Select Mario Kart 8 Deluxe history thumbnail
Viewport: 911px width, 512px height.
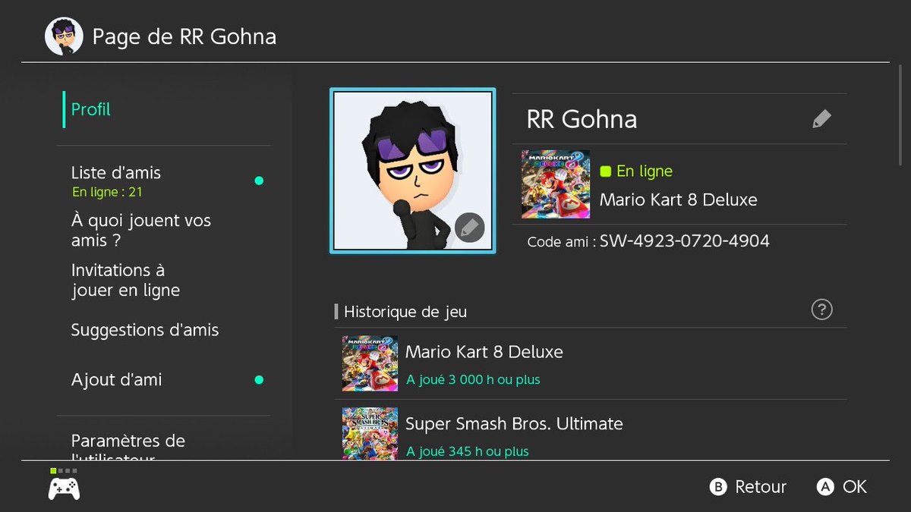pos(370,363)
